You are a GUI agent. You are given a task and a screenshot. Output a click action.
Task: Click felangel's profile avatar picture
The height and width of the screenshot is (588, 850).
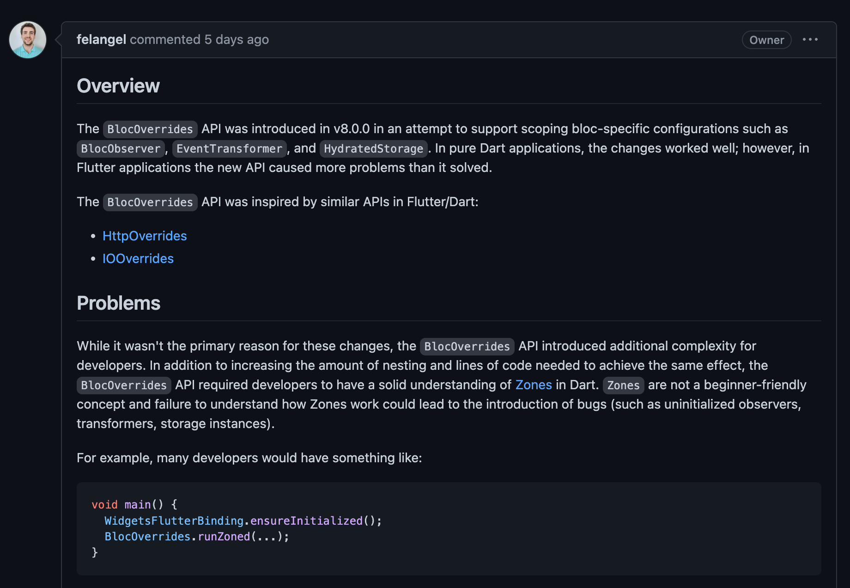[28, 40]
